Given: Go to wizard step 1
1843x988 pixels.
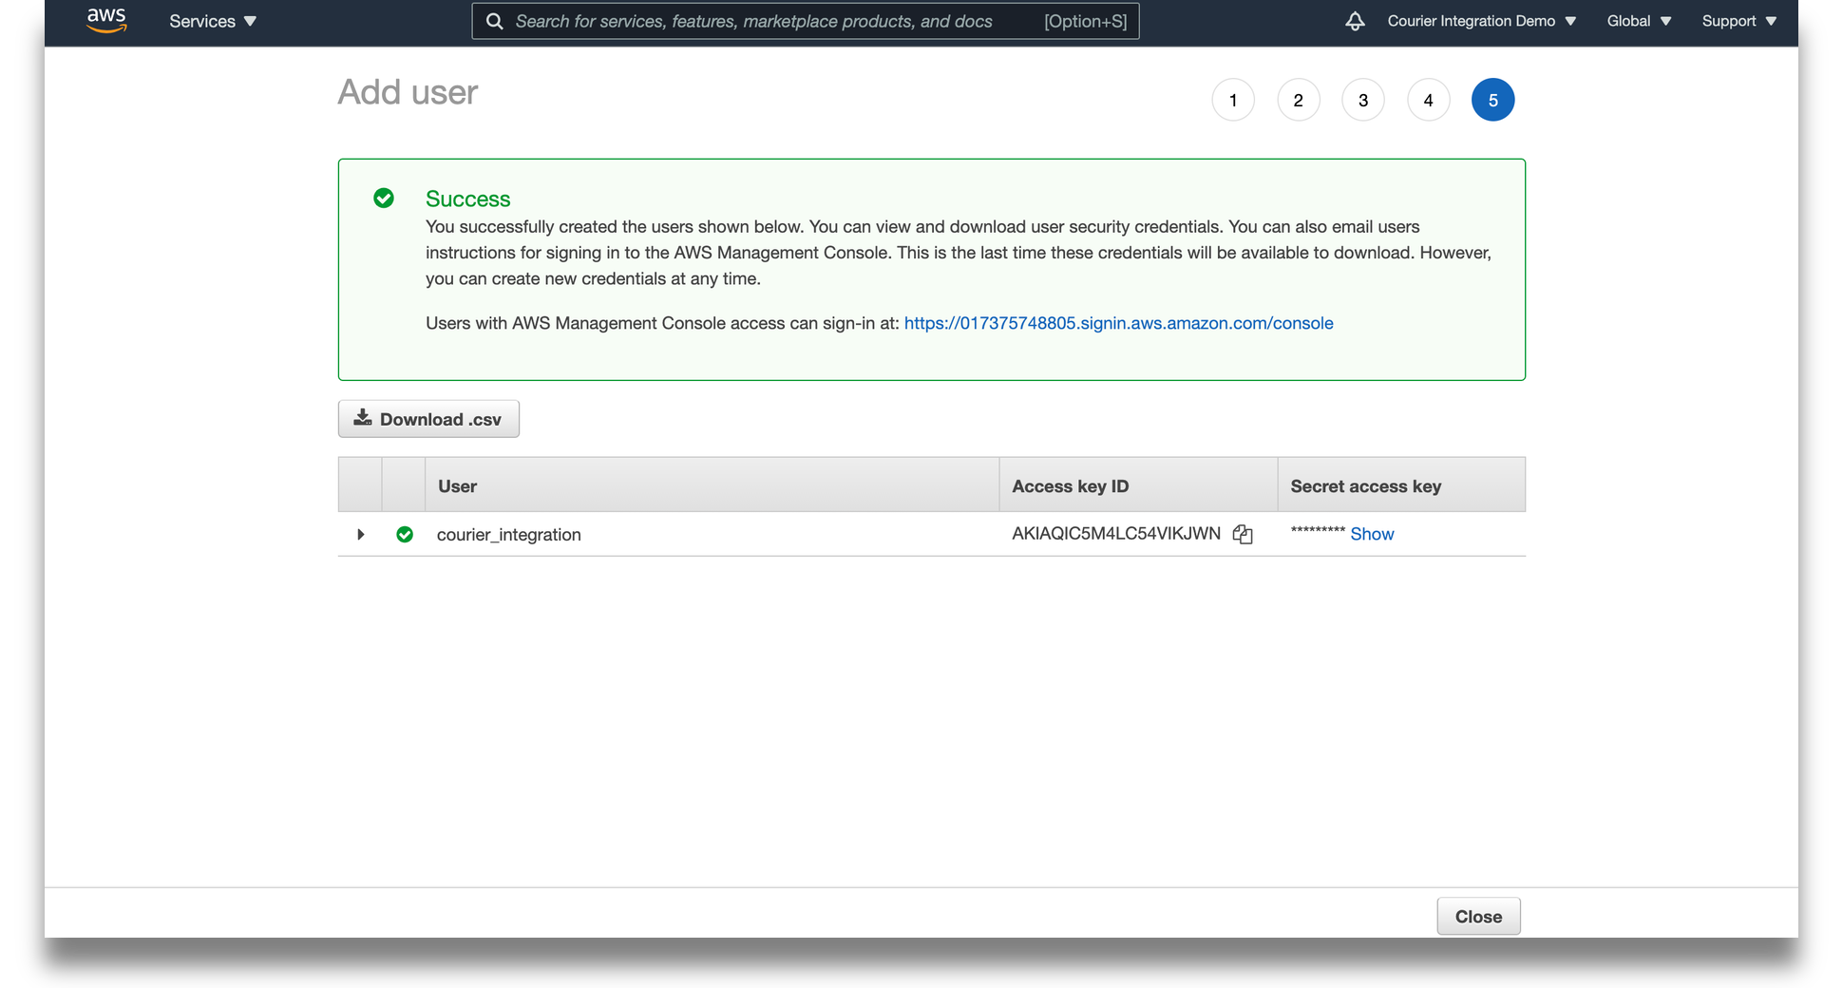Looking at the screenshot, I should 1233,100.
